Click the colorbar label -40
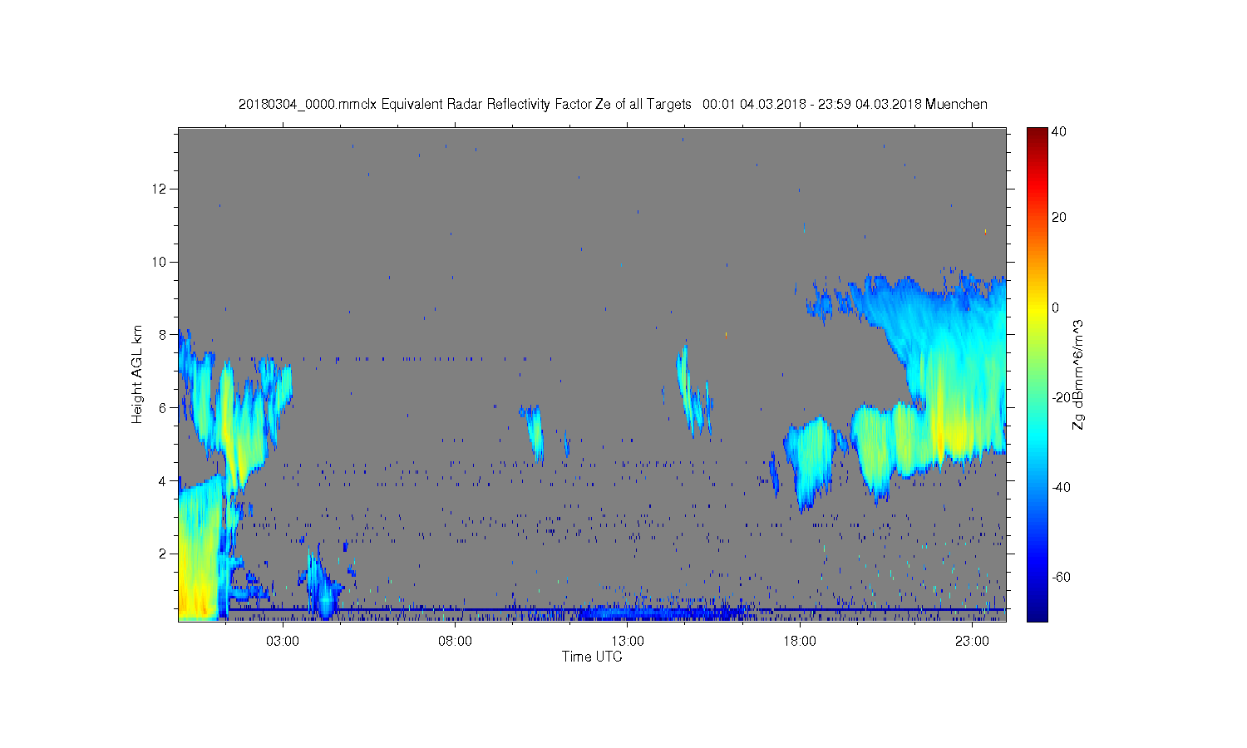 click(x=1061, y=487)
